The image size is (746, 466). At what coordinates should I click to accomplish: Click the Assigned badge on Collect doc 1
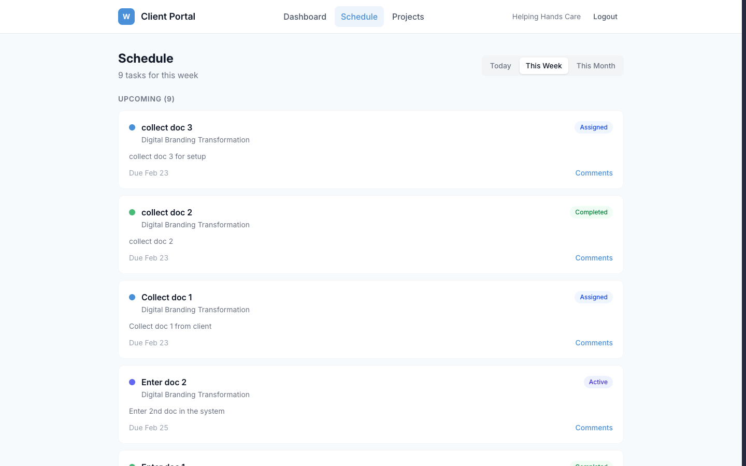tap(593, 297)
